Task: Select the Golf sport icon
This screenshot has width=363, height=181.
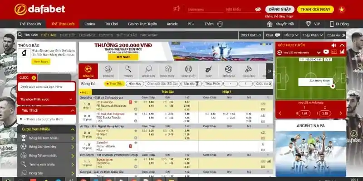Action: click(208, 71)
